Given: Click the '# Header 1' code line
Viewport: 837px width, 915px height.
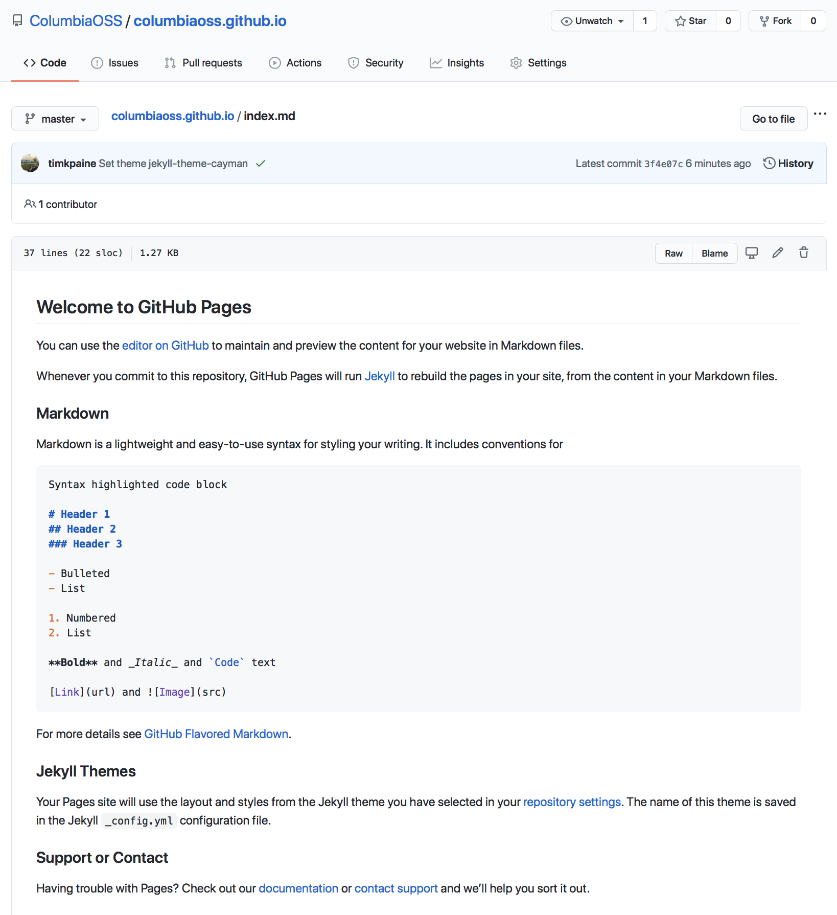Looking at the screenshot, I should [79, 514].
